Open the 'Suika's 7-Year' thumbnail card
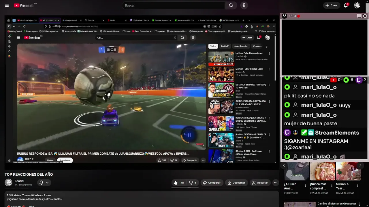 tap(349, 171)
